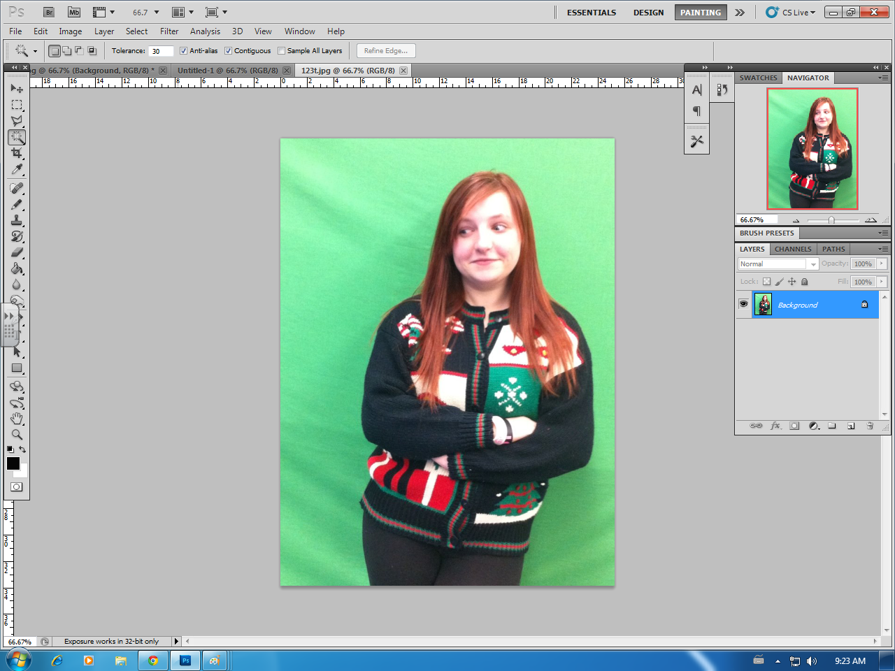Select the Move tool

pyautogui.click(x=17, y=89)
